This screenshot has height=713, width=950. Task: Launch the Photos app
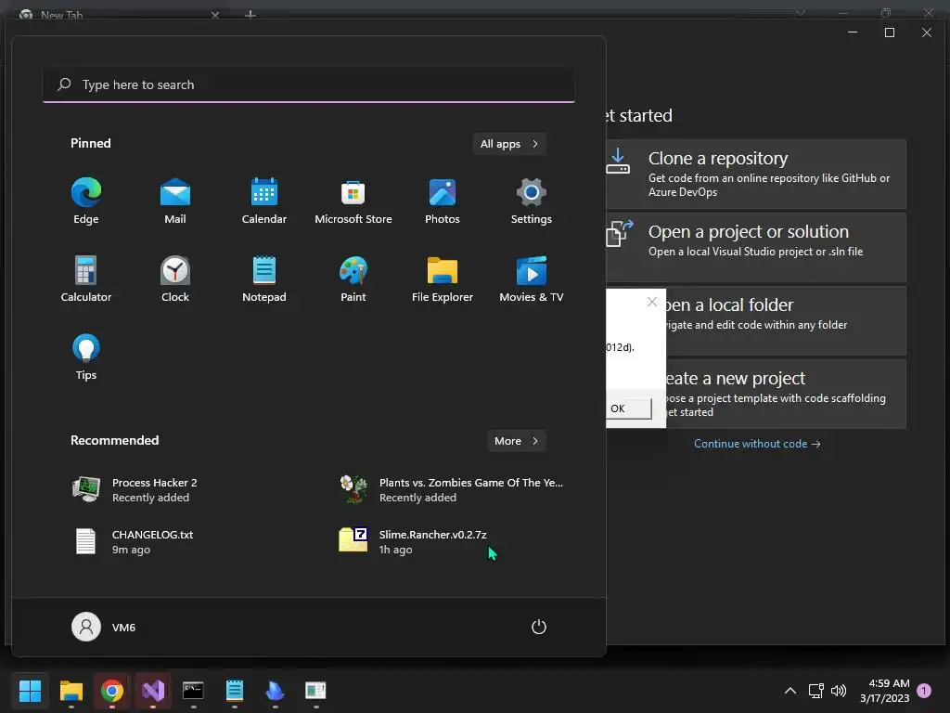pyautogui.click(x=443, y=201)
